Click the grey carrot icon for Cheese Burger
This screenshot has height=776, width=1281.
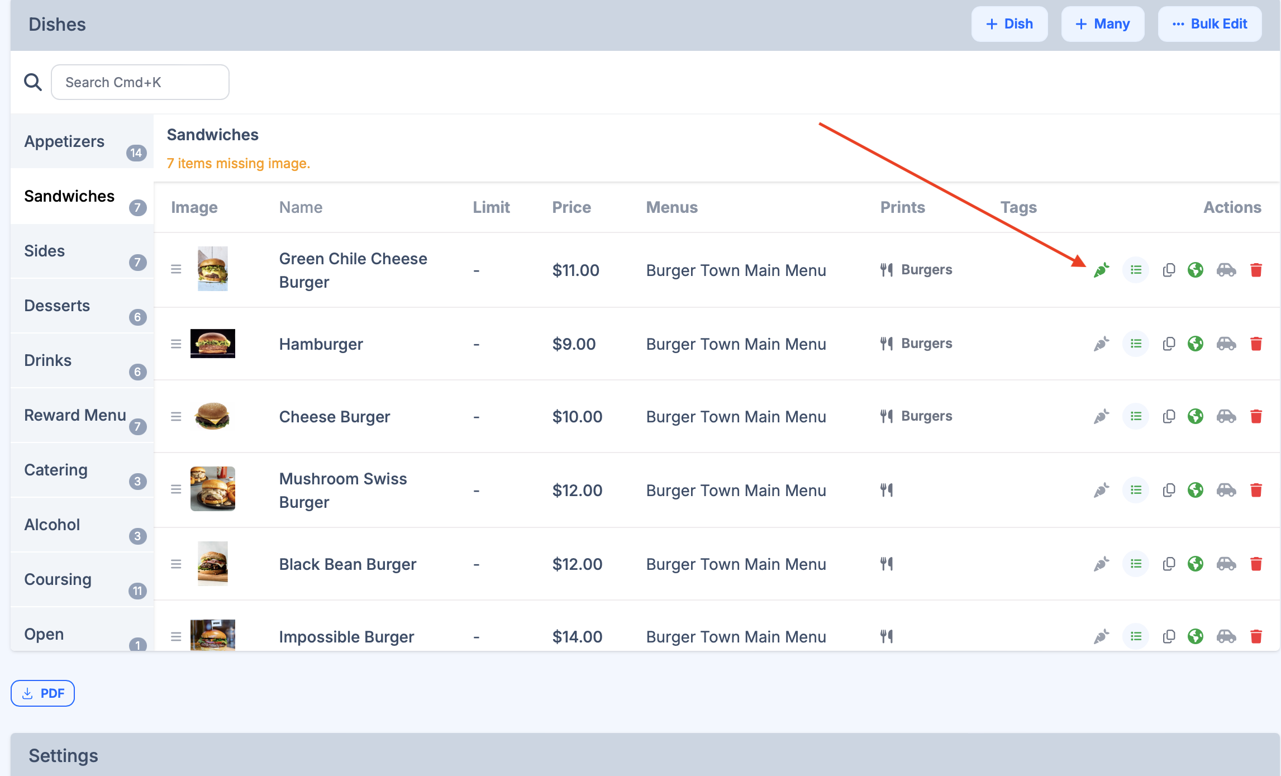(x=1101, y=417)
